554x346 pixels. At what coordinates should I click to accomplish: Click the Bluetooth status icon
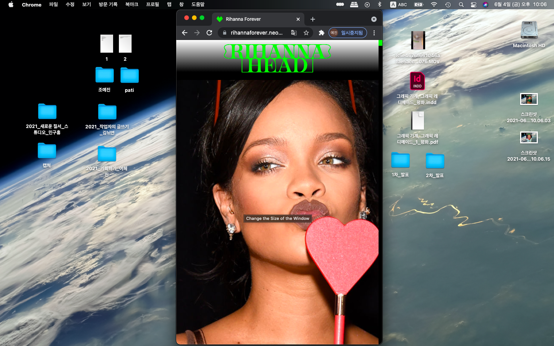point(379,5)
